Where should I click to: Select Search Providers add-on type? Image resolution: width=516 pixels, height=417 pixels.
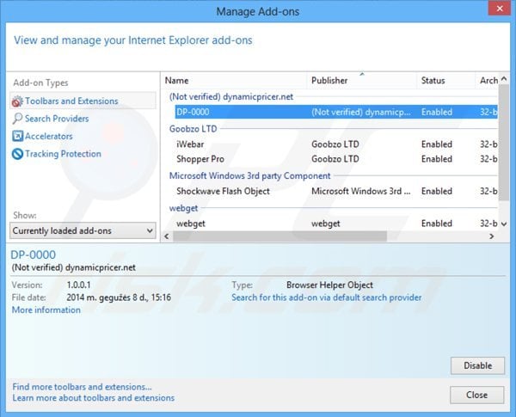[x=57, y=119]
